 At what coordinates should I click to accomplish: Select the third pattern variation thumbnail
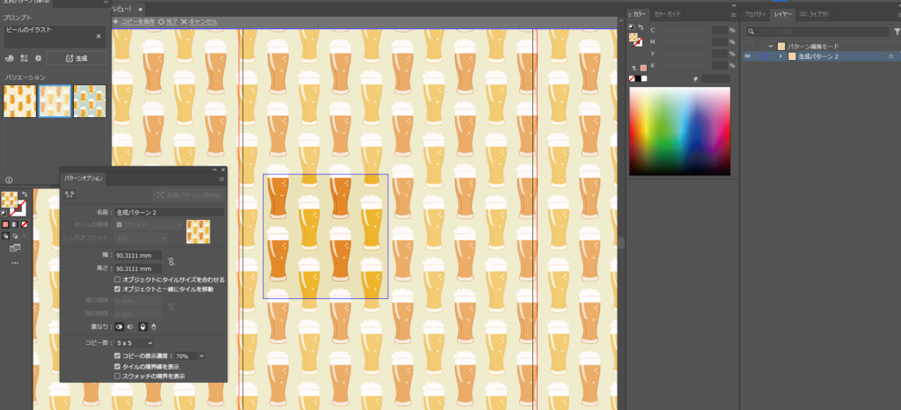[x=90, y=101]
